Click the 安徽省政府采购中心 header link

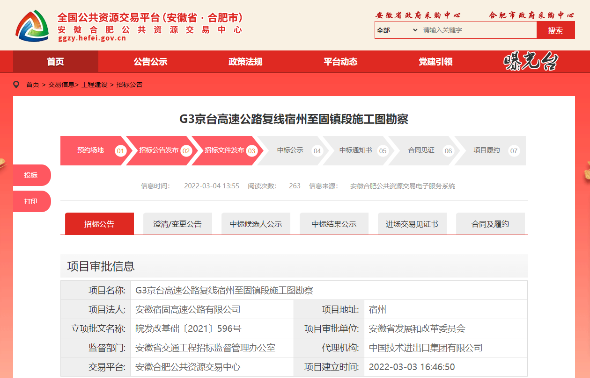pos(418,15)
